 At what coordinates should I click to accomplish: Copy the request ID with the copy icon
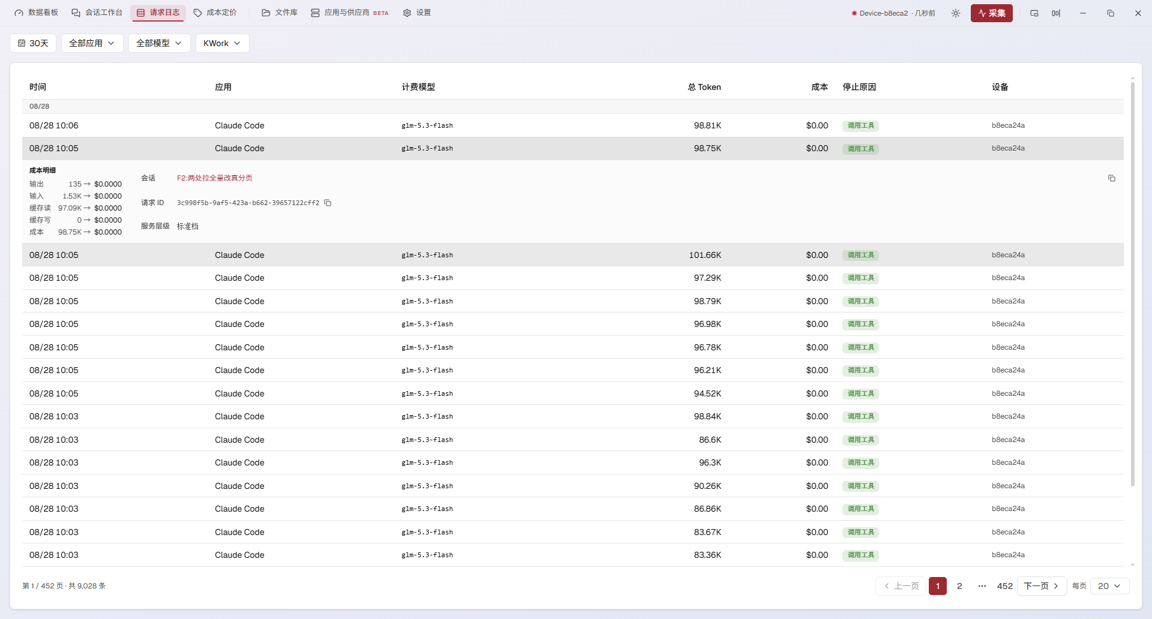[x=328, y=203]
